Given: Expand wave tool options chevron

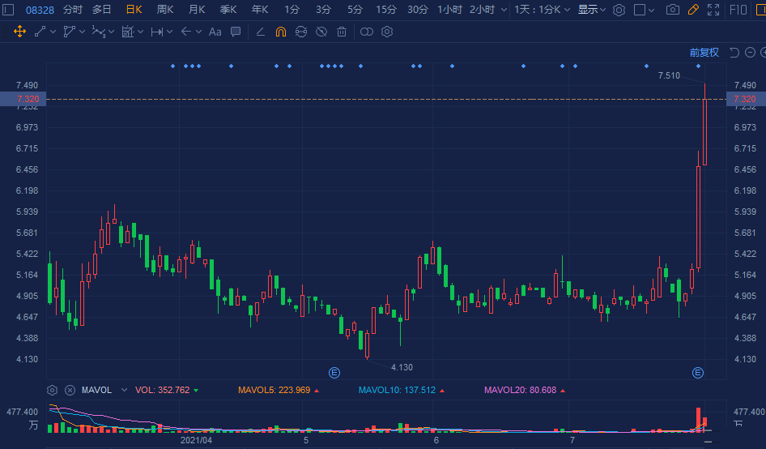Looking at the screenshot, I should point(111,32).
